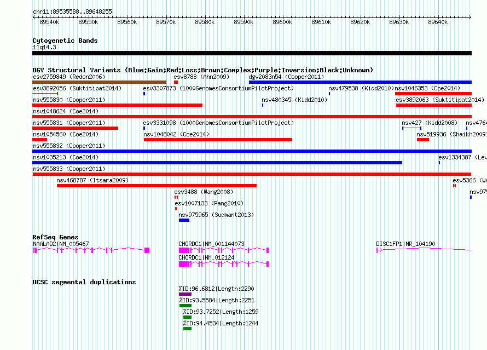Click the Cytogenetic Bands track title
Image resolution: width=487 pixels, height=350 pixels.
tap(65, 41)
